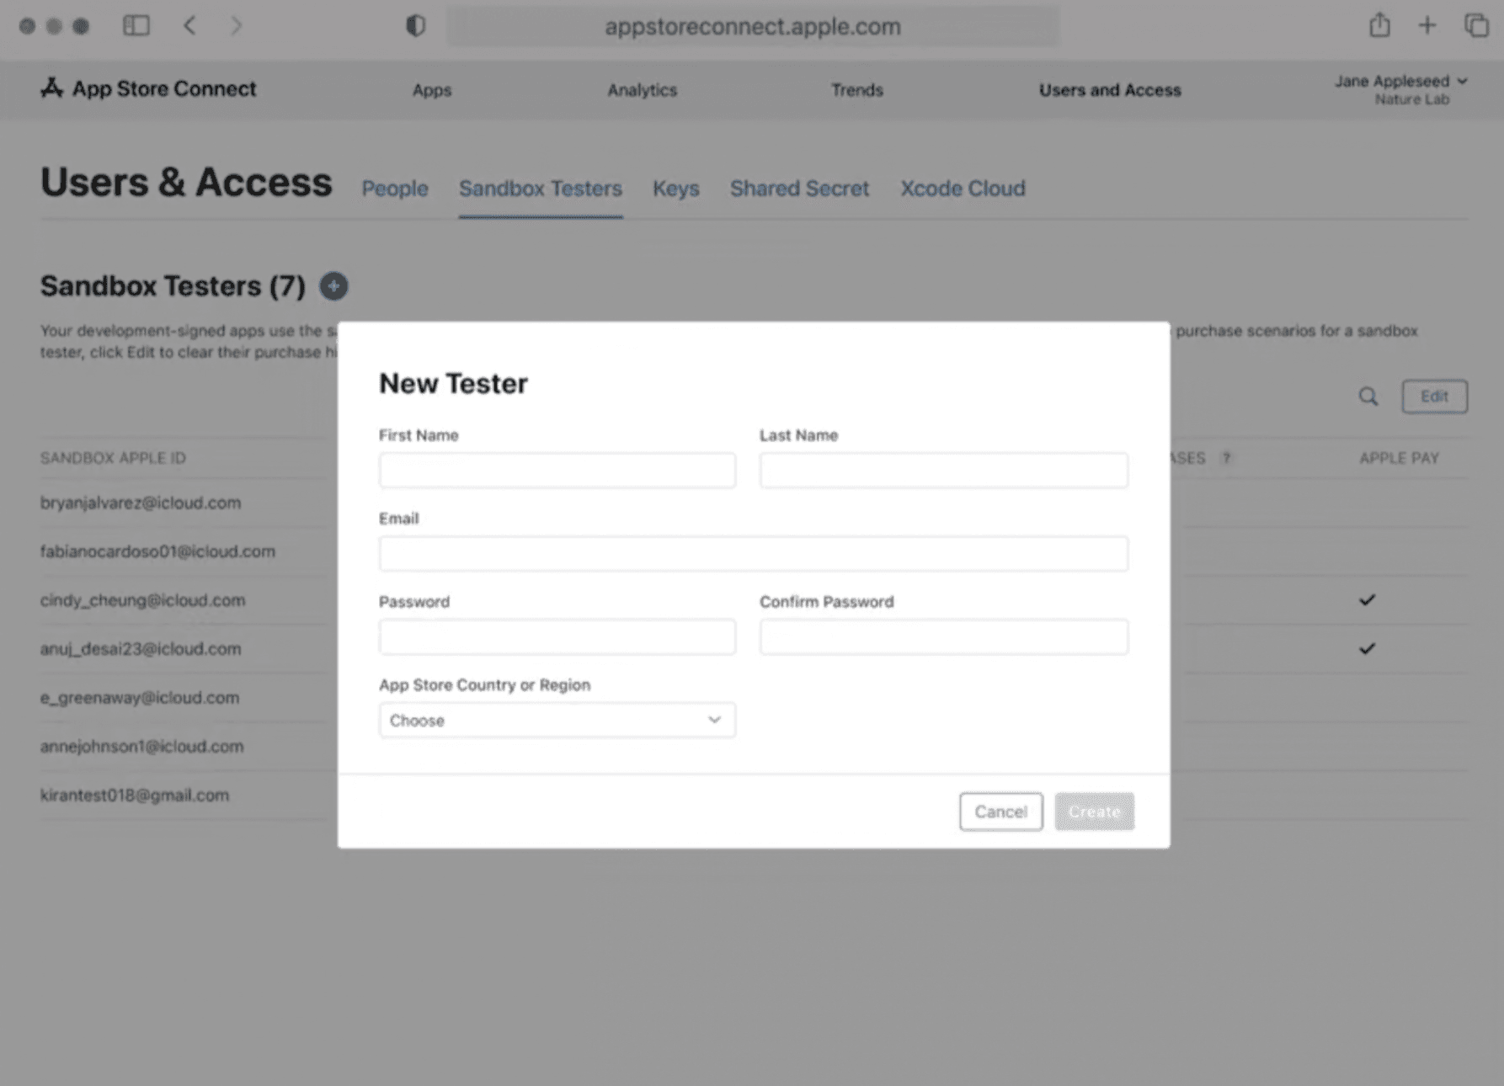
Task: Switch to the People tab
Action: (x=394, y=189)
